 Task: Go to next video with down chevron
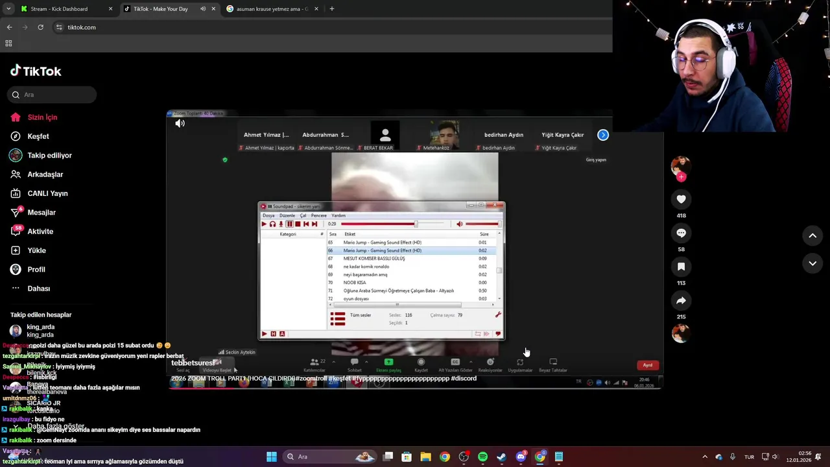812,263
